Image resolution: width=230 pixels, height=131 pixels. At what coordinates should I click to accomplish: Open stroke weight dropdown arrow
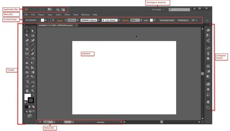pyautogui.click(x=78, y=20)
